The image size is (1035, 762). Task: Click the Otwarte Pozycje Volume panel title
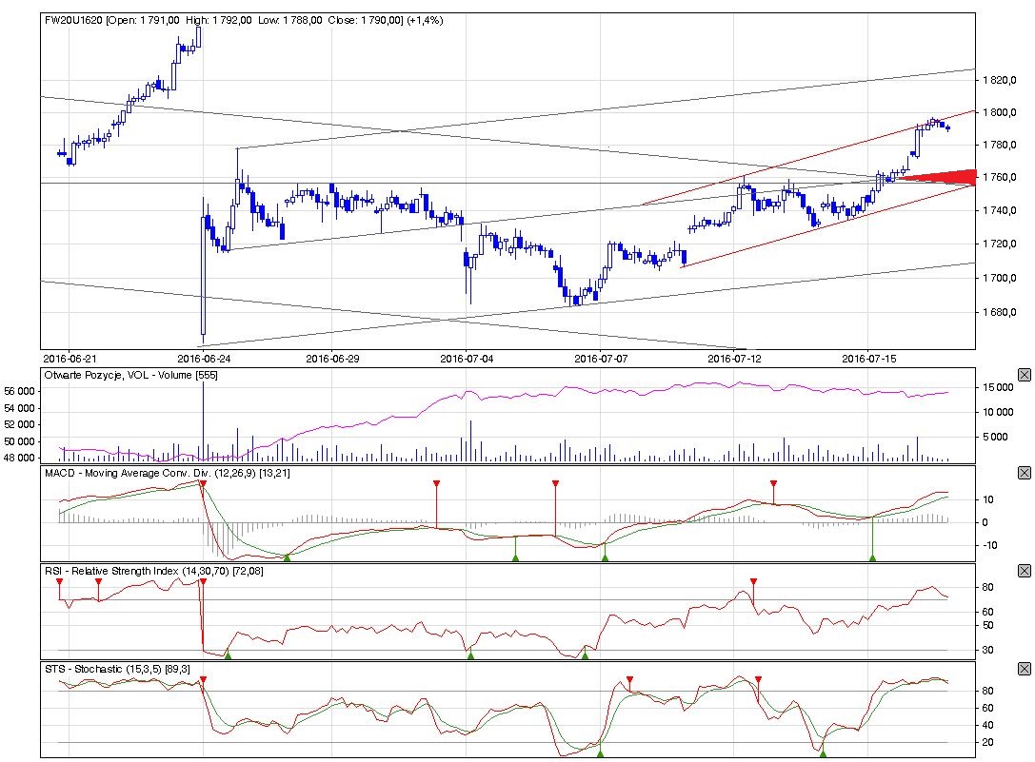click(x=132, y=376)
